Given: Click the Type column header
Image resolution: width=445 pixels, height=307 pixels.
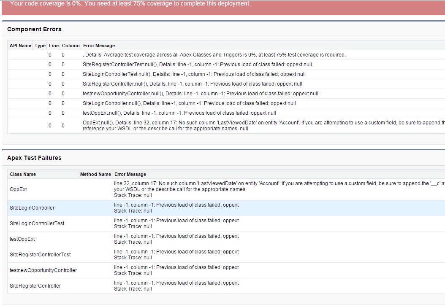Looking at the screenshot, I should [40, 46].
